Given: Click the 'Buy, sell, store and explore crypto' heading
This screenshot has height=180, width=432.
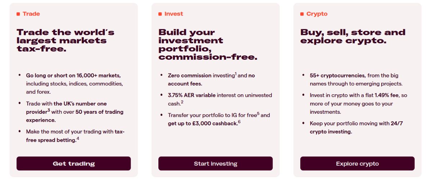Looking at the screenshot, I should 353,36.
